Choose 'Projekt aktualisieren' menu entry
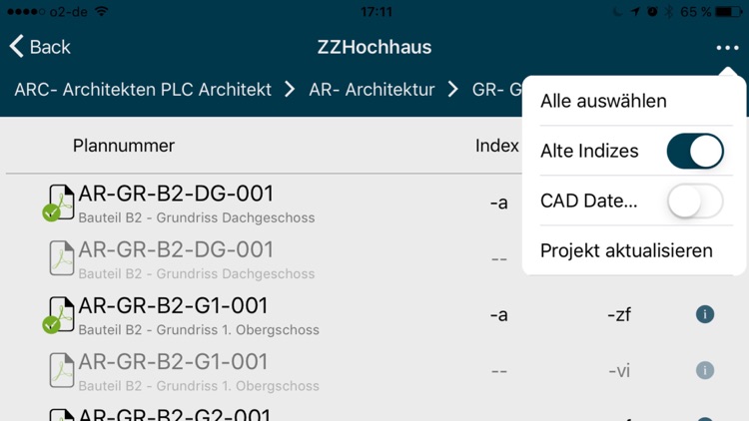This screenshot has height=421, width=749. click(x=626, y=250)
